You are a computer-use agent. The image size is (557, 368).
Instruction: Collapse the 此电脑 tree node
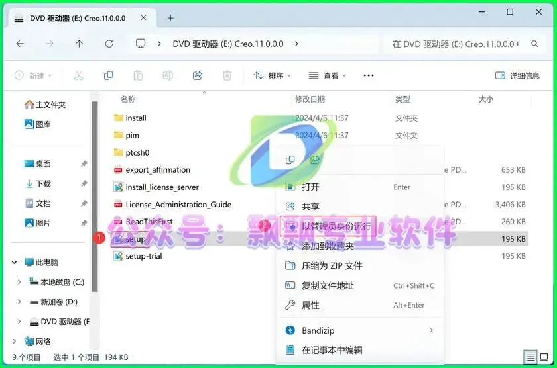pyautogui.click(x=14, y=262)
